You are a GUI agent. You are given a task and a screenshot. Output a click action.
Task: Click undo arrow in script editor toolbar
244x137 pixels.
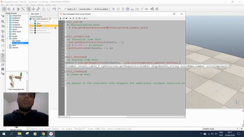click(67, 18)
